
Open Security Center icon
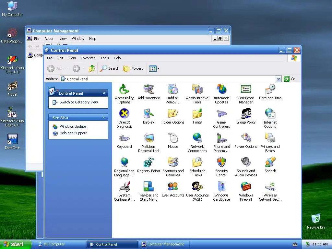[x=221, y=167]
